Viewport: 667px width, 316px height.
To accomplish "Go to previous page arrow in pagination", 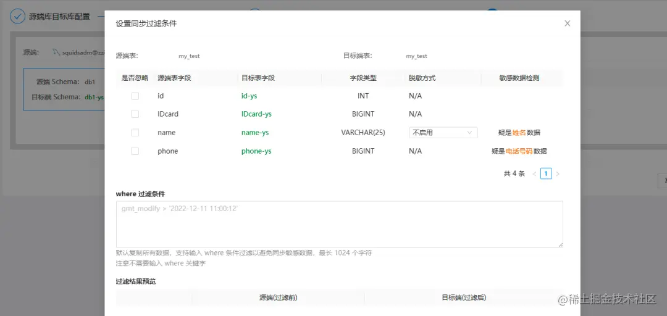I will 534,173.
